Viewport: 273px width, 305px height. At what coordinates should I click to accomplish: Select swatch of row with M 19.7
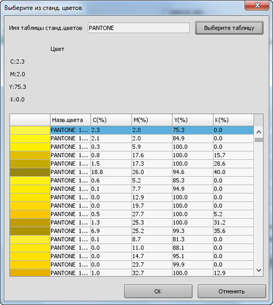(x=30, y=206)
